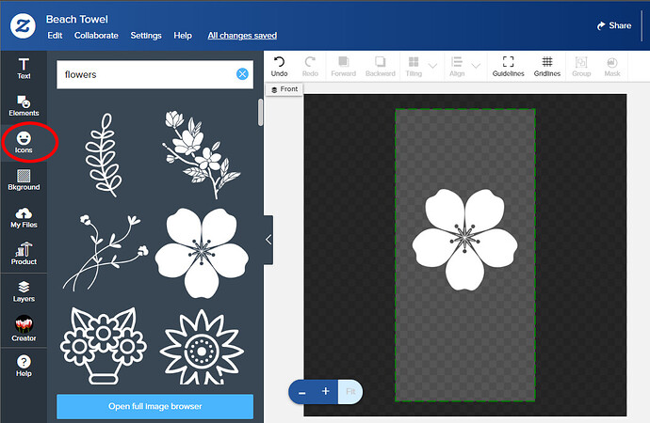Open the Help menu in header
This screenshot has height=423, width=650.
(183, 36)
